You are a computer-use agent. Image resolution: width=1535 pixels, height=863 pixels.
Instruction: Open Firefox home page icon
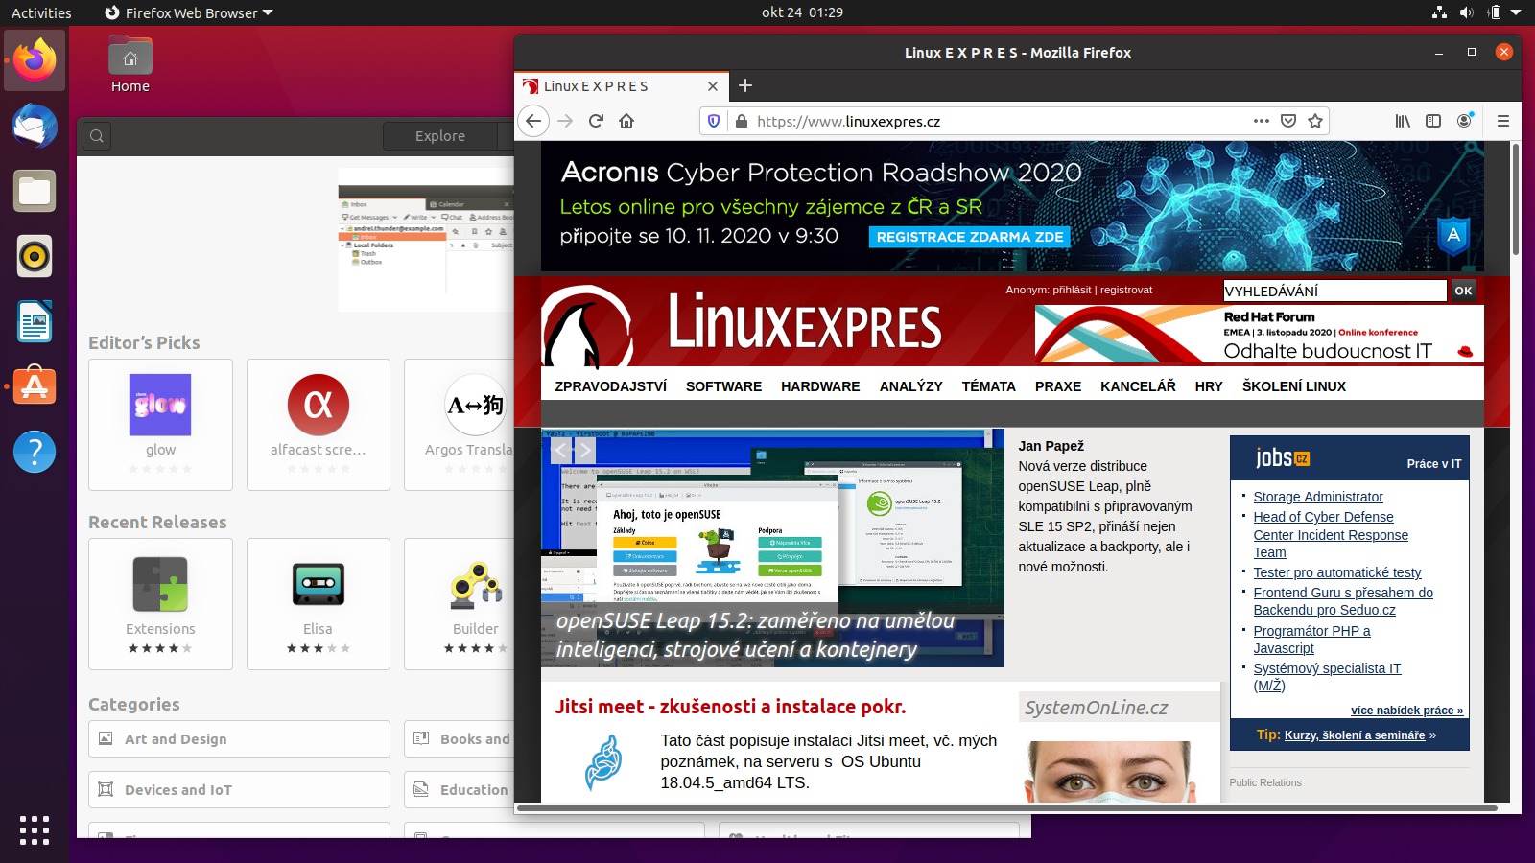pos(626,121)
